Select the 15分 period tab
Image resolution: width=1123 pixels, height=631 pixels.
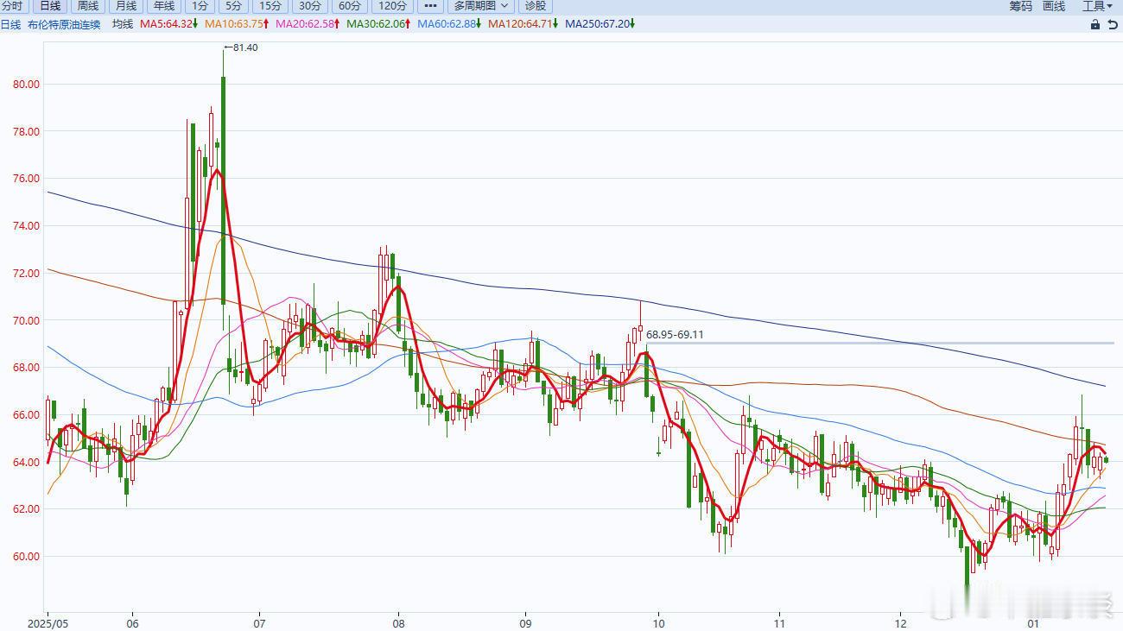click(x=270, y=5)
